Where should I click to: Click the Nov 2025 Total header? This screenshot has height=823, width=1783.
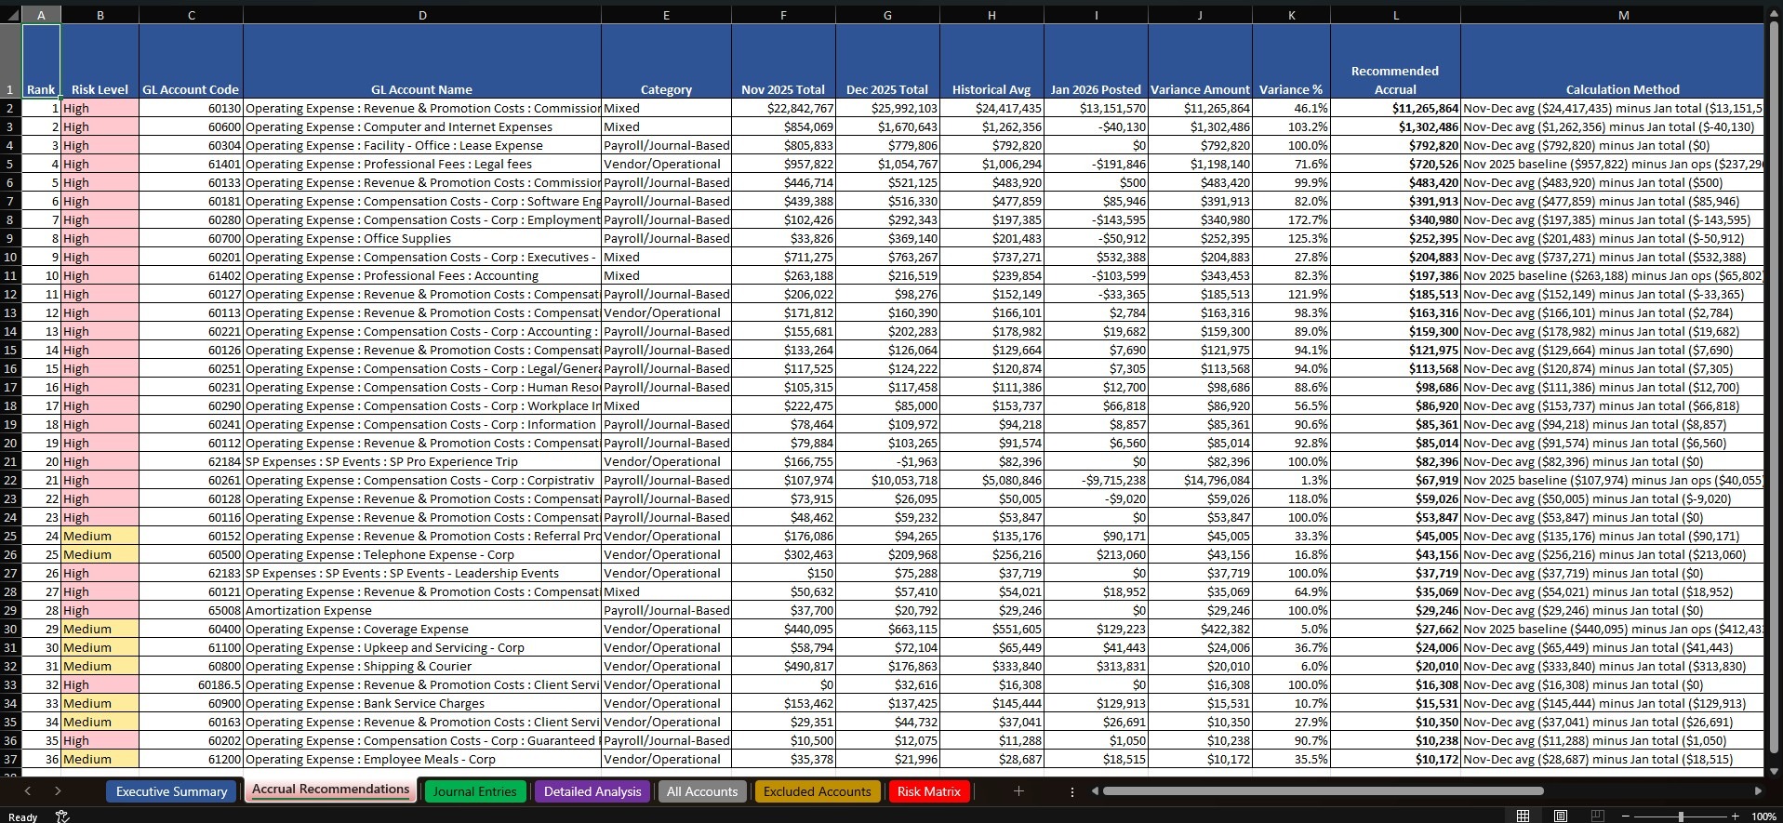(x=783, y=61)
